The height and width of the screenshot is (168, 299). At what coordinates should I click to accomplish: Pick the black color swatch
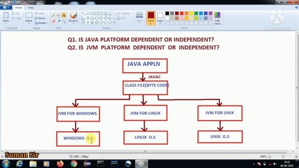(x=167, y=14)
